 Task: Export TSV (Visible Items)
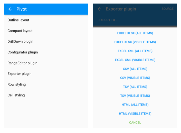coord(135,96)
